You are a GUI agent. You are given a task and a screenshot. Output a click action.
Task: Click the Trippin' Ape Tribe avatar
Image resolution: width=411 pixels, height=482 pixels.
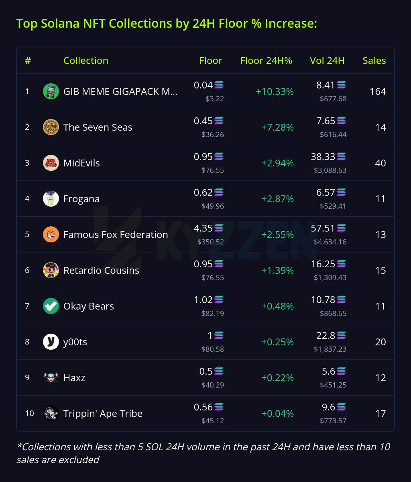pyautogui.click(x=51, y=414)
